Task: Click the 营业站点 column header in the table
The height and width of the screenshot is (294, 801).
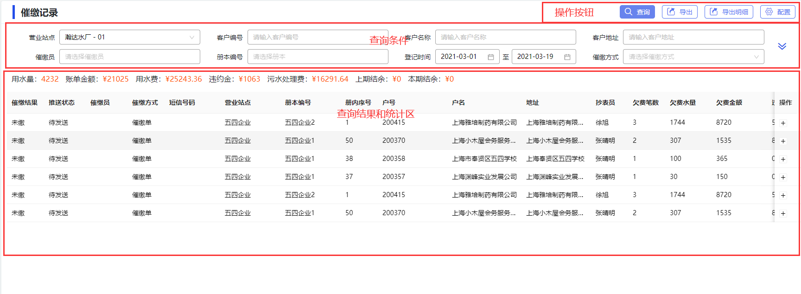Action: pyautogui.click(x=238, y=102)
